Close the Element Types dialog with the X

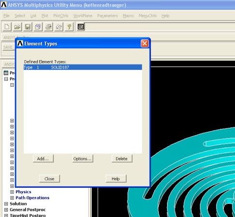point(145,44)
